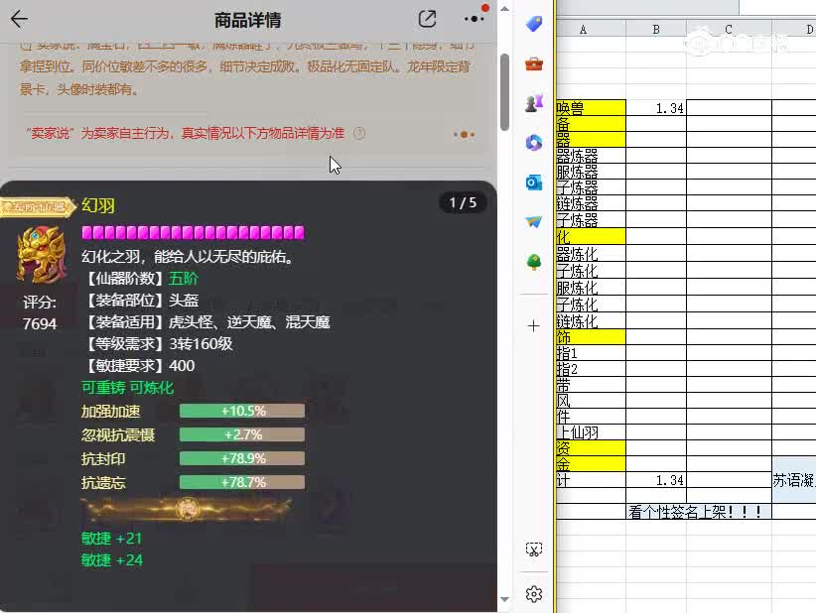Viewport: 816px width, 613px height.
Task: Select the yellow 唤兽 cell
Action: click(x=591, y=108)
